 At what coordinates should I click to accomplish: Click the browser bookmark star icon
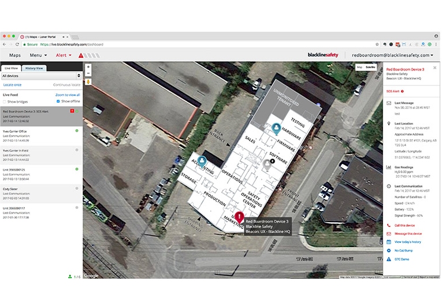pos(377,44)
